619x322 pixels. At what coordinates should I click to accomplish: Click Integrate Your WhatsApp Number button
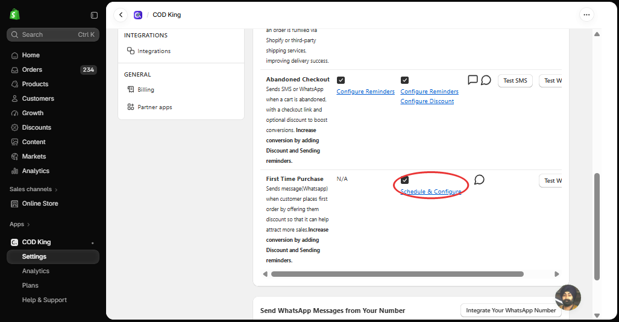pos(511,311)
